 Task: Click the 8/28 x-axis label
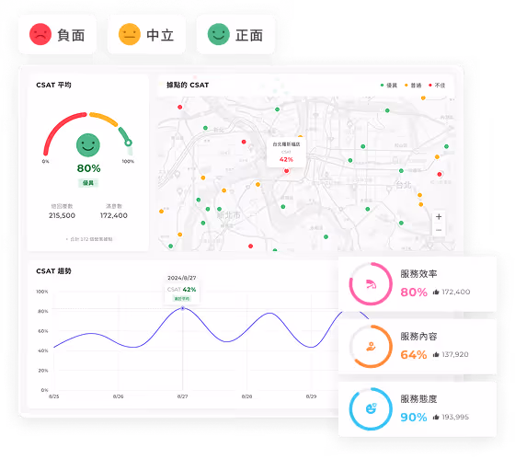click(247, 396)
